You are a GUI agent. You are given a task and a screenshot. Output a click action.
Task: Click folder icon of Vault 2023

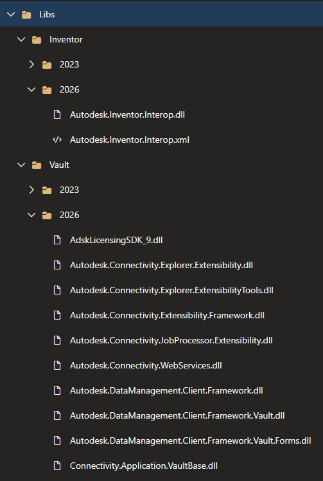point(47,190)
